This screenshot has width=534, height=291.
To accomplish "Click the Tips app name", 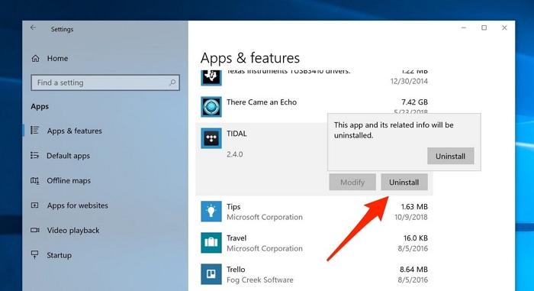I will (x=233, y=207).
